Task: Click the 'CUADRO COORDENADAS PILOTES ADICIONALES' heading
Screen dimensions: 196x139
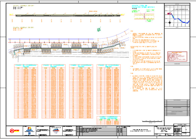Action: pos(108,118)
